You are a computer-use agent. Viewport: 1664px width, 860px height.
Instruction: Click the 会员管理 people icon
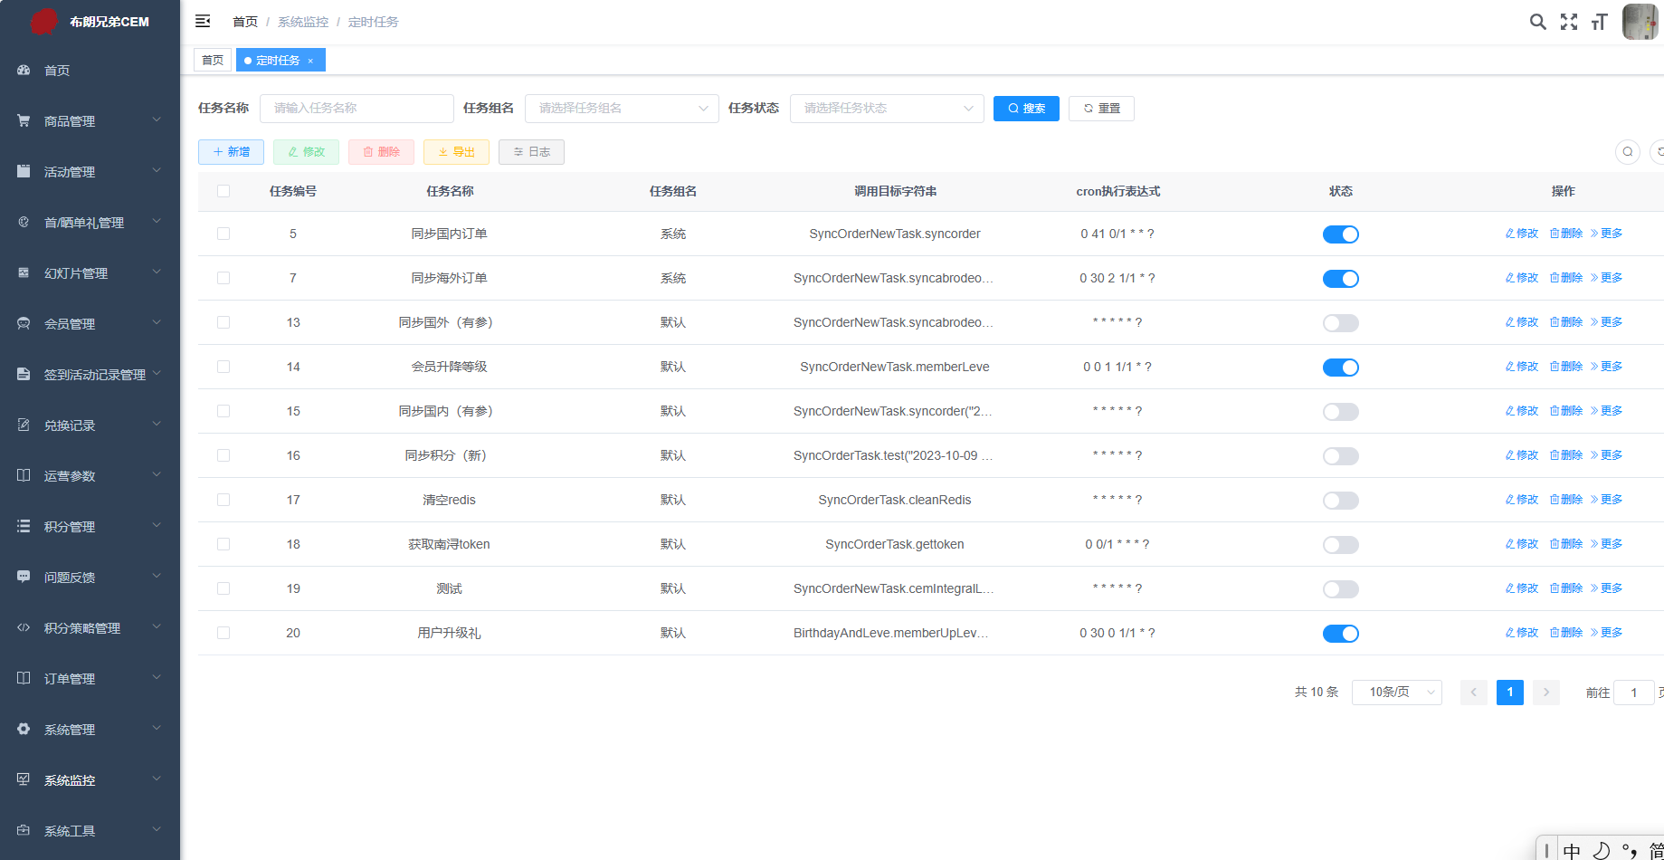pos(24,323)
